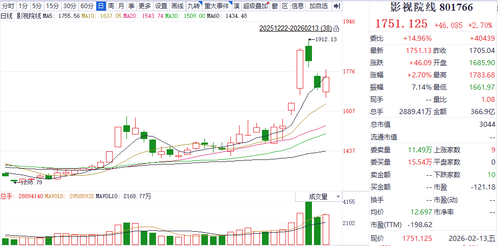Click the collapse panel arrow icon

[x=336, y=6]
